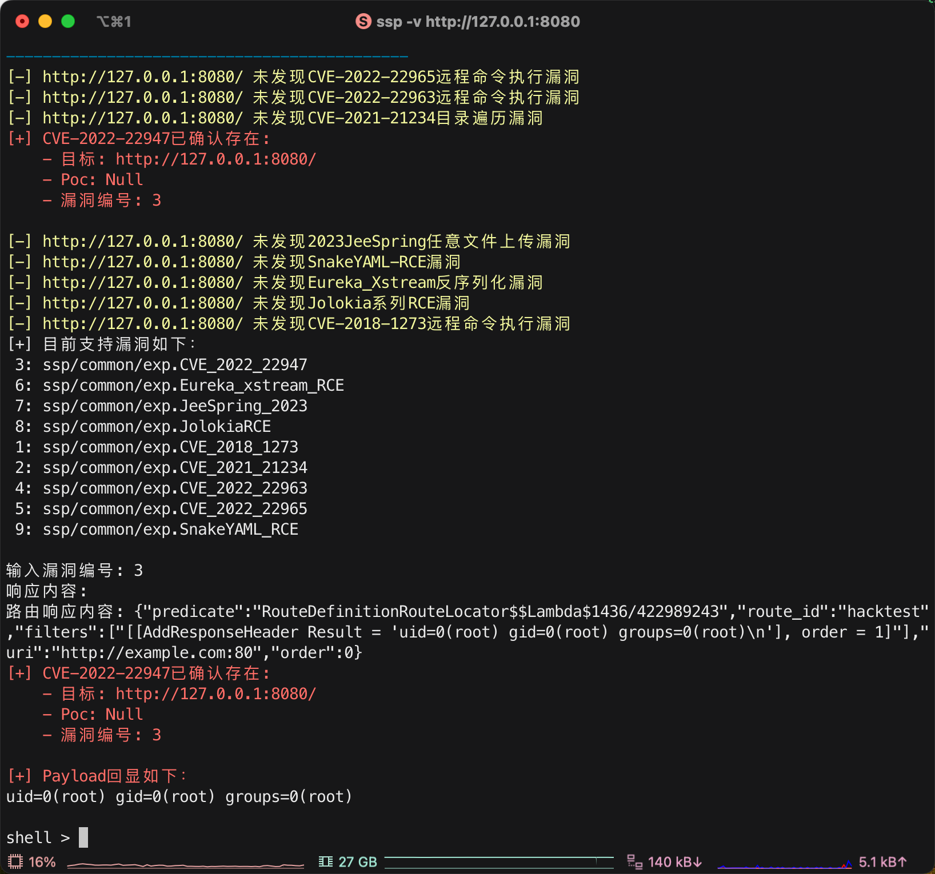935x874 pixels.
Task: Click the first red 'CVE-2022-22947已确认存在' line
Action: pos(139,138)
